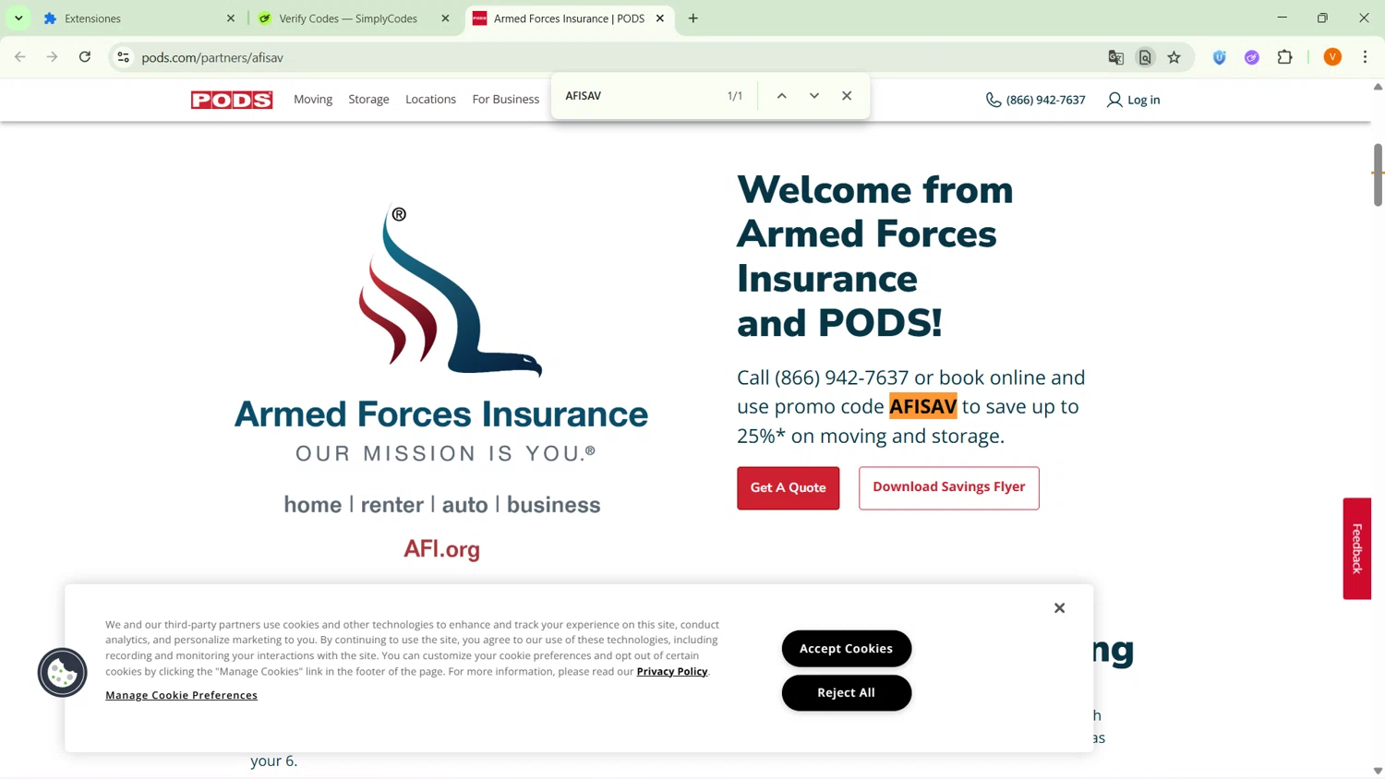This screenshot has width=1385, height=779.
Task: Open a new browser tab
Action: [693, 18]
